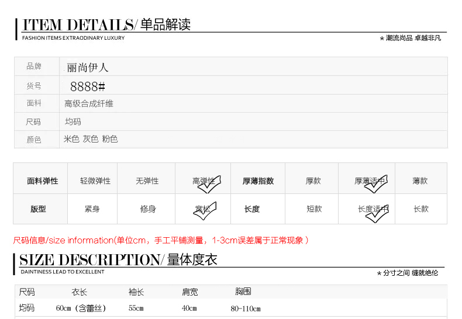Click the 袖长 column header
This screenshot has width=462, height=319.
[136, 292]
